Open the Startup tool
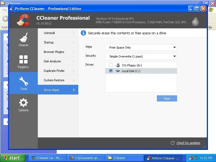216x162 pixels. [x=58, y=42]
